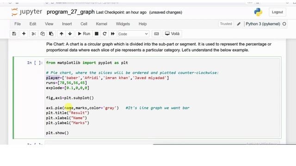The height and width of the screenshot is (166, 296).
Task: Open the Edit menu
Action: (x=33, y=24)
